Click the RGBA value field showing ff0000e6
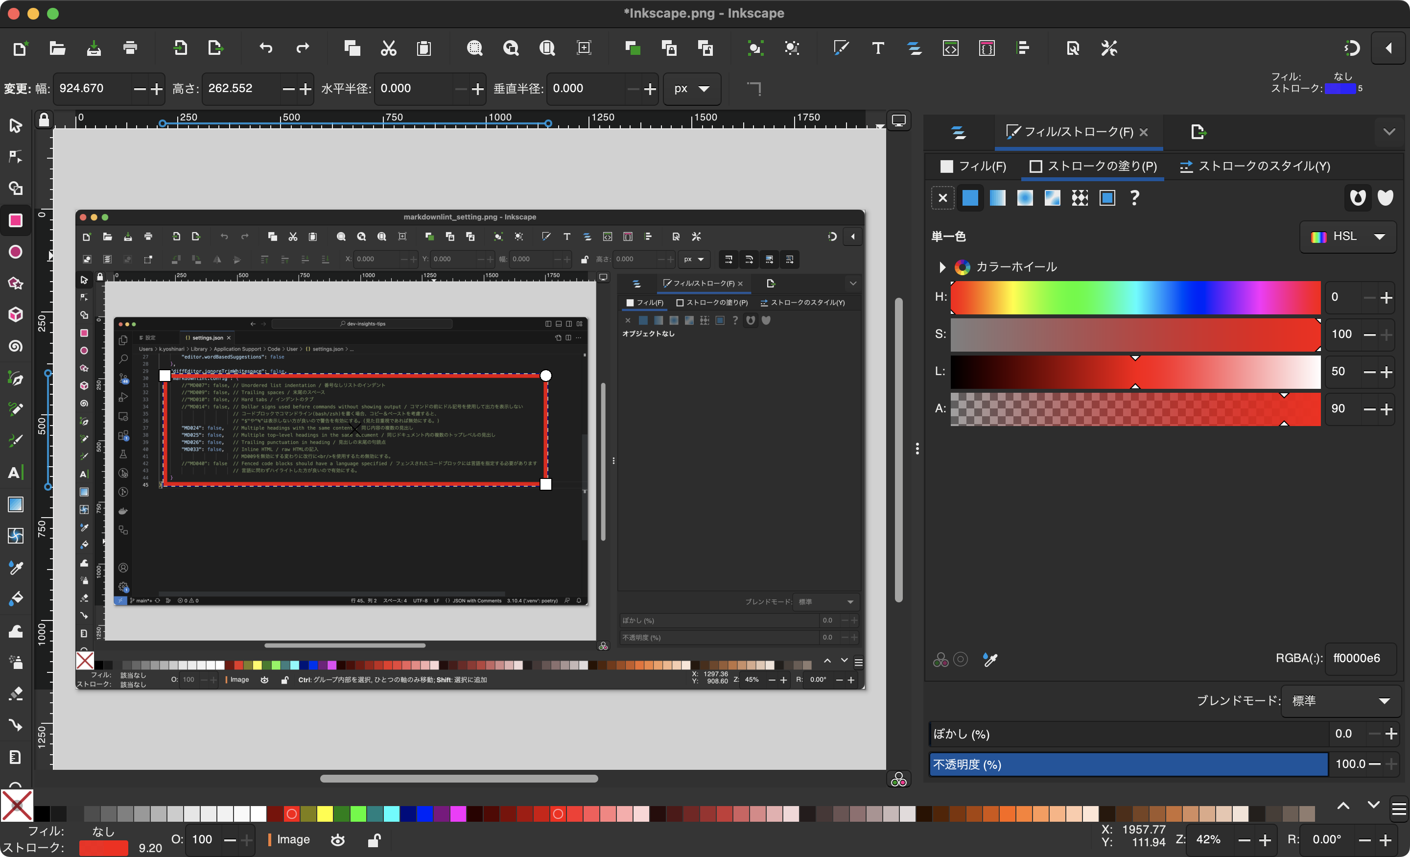This screenshot has height=857, width=1410. click(x=1356, y=658)
